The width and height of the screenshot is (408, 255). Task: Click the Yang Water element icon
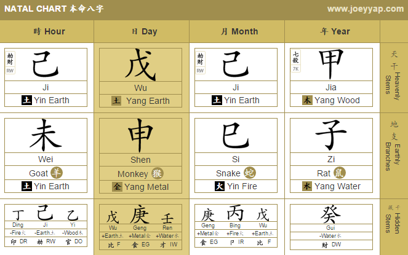(x=307, y=186)
